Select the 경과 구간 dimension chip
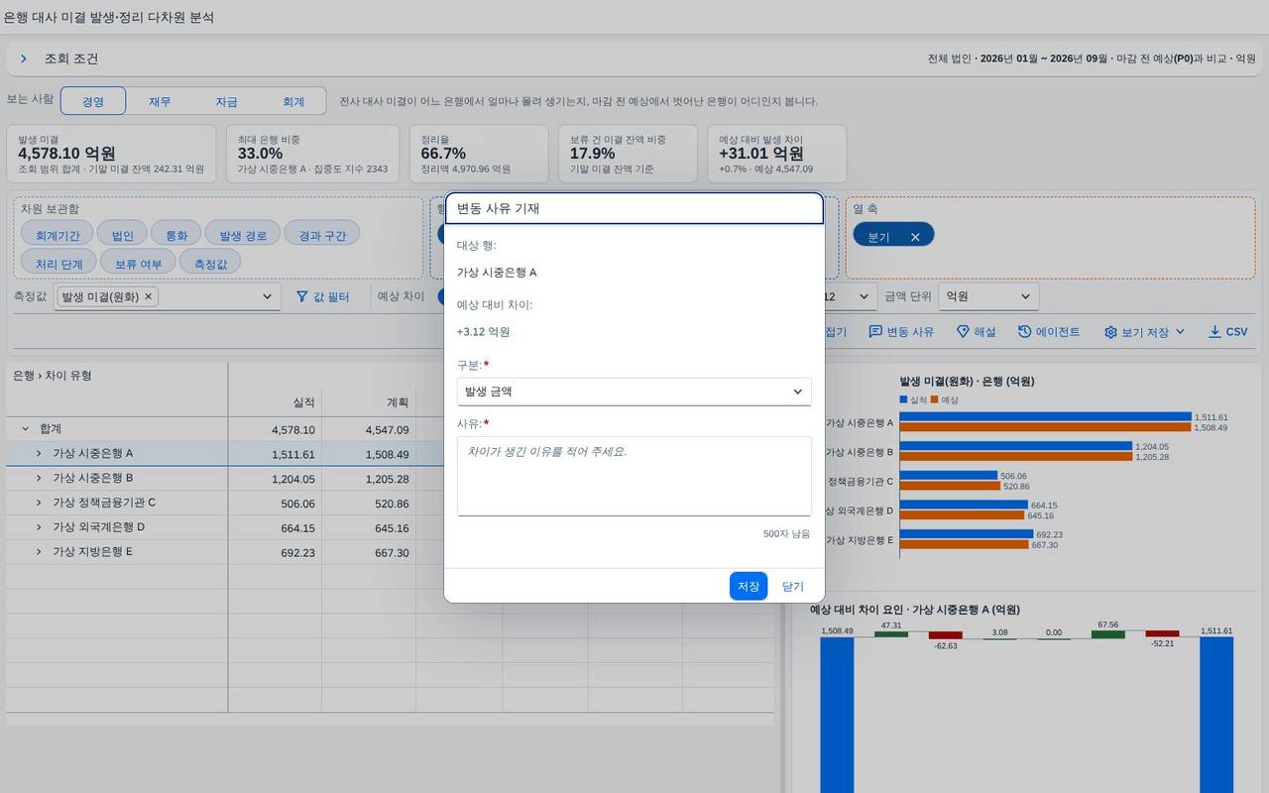1269x793 pixels. [x=322, y=236]
